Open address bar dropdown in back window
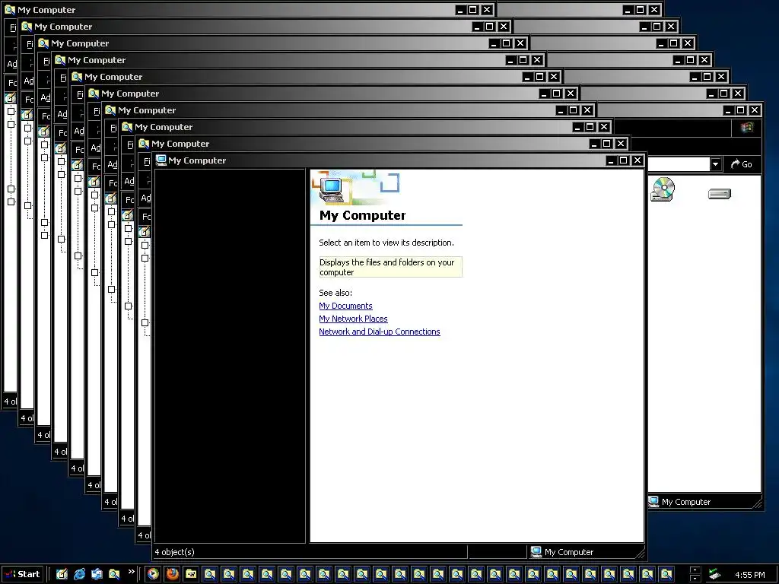Screen dimensions: 779x584 [x=715, y=164]
